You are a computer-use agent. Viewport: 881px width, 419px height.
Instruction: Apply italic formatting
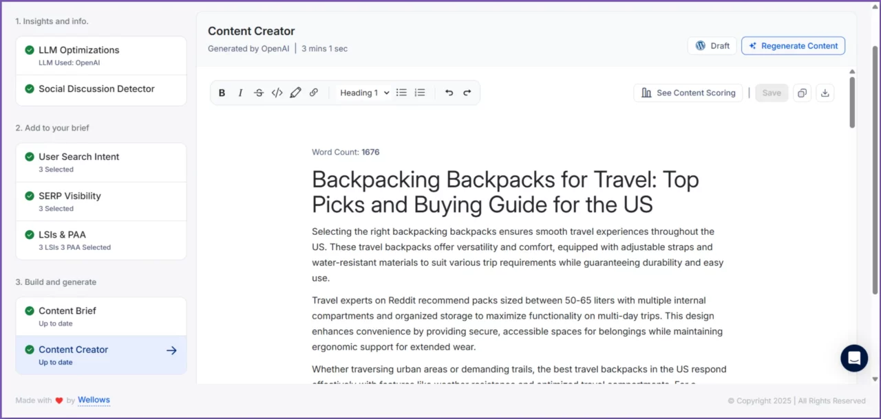(240, 93)
